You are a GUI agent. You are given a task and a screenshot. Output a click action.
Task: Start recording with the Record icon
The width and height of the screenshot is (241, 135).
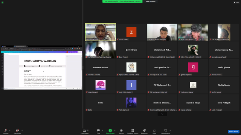tap(121, 130)
